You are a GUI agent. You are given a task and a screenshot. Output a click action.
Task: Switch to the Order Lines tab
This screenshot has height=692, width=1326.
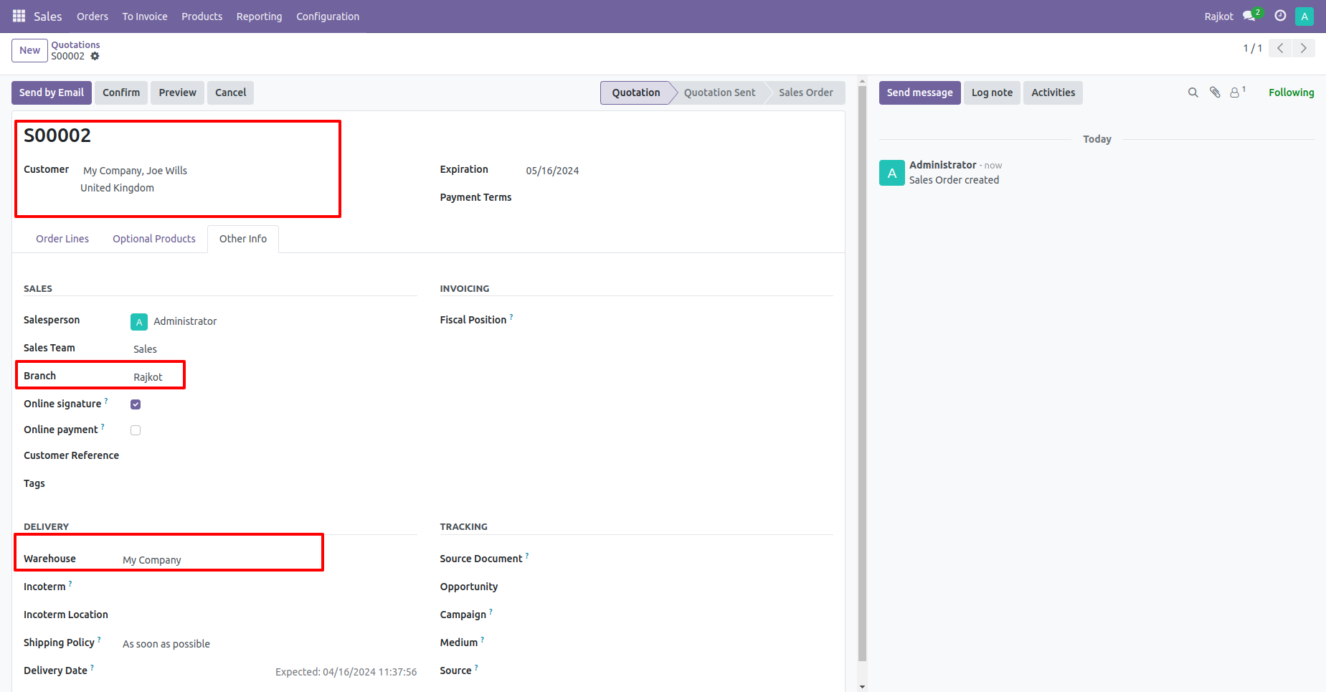coord(62,238)
